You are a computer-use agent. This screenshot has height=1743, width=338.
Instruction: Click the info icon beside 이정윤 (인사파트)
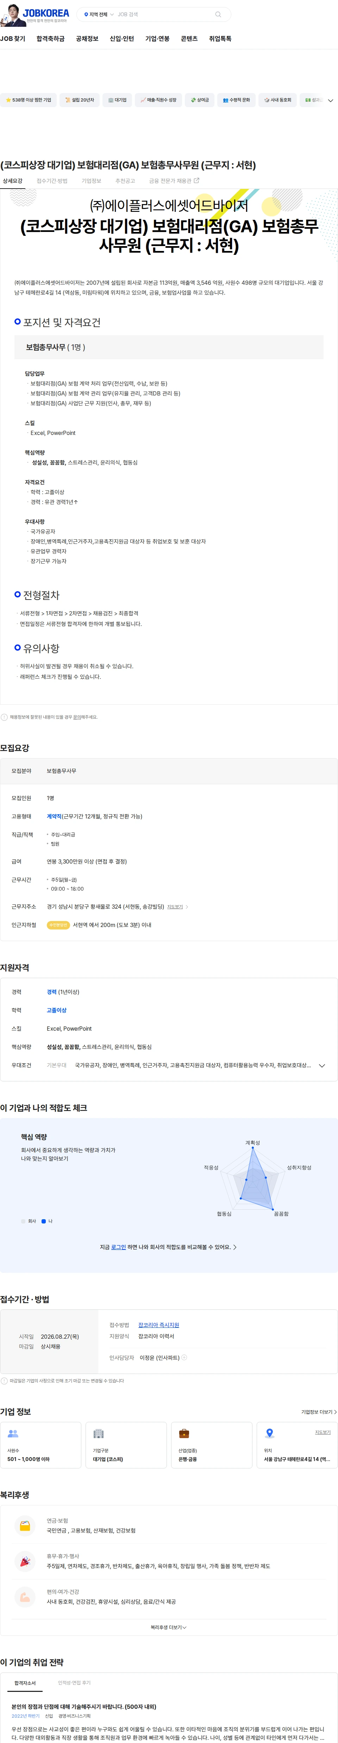[184, 1357]
